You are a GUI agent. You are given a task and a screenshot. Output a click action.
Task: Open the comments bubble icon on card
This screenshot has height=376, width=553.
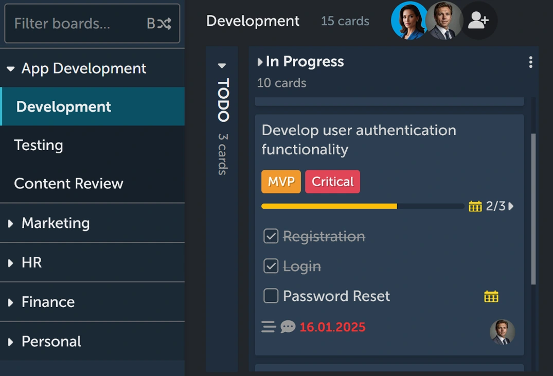click(288, 327)
